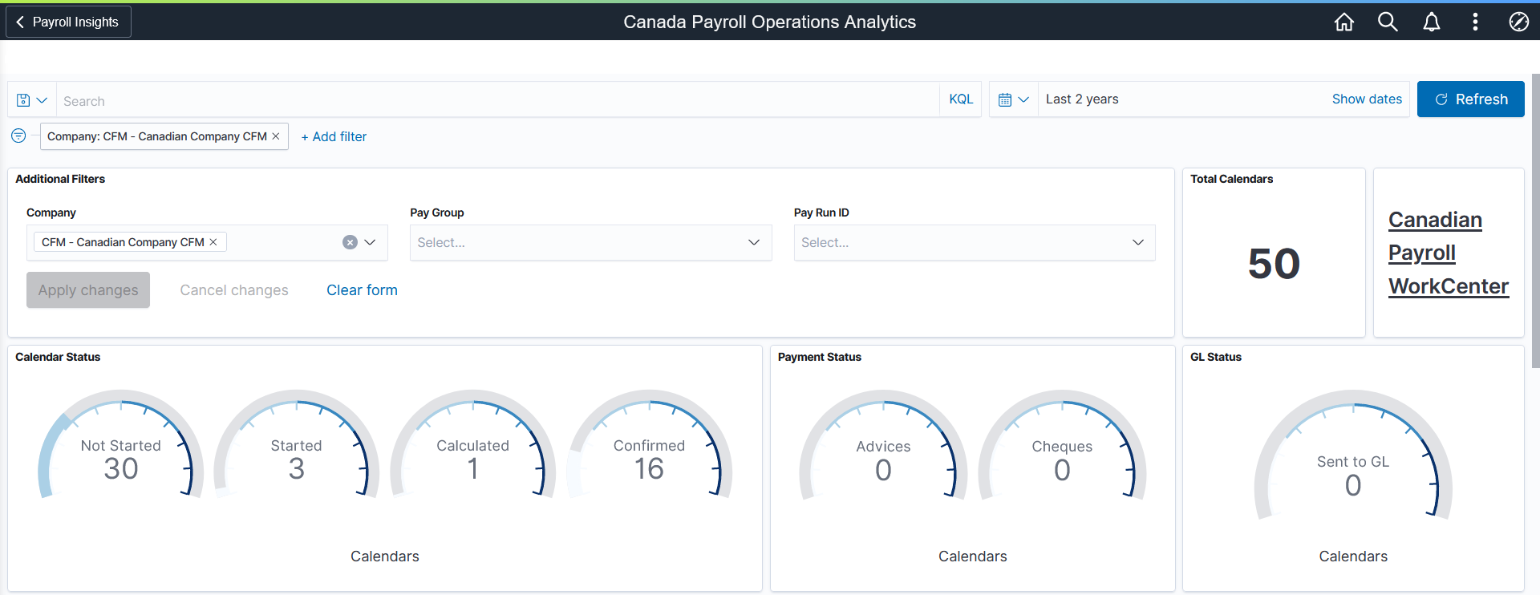This screenshot has width=1540, height=595.
Task: Select the Calculated gauge
Action: click(x=473, y=445)
